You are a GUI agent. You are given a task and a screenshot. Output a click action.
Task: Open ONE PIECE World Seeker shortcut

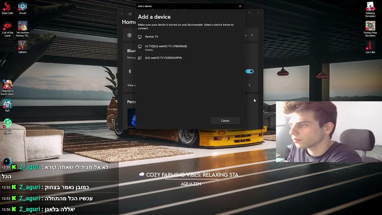click(7, 87)
